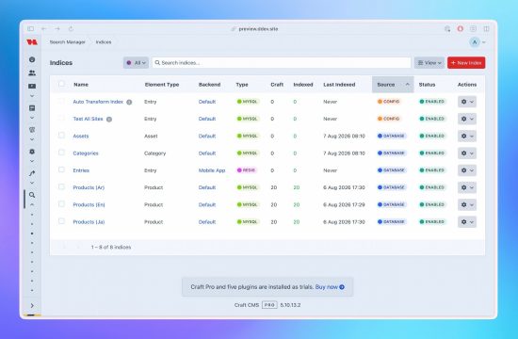The height and width of the screenshot is (339, 518).
Task: Open the Craft CMS logo home link
Action: point(32,42)
